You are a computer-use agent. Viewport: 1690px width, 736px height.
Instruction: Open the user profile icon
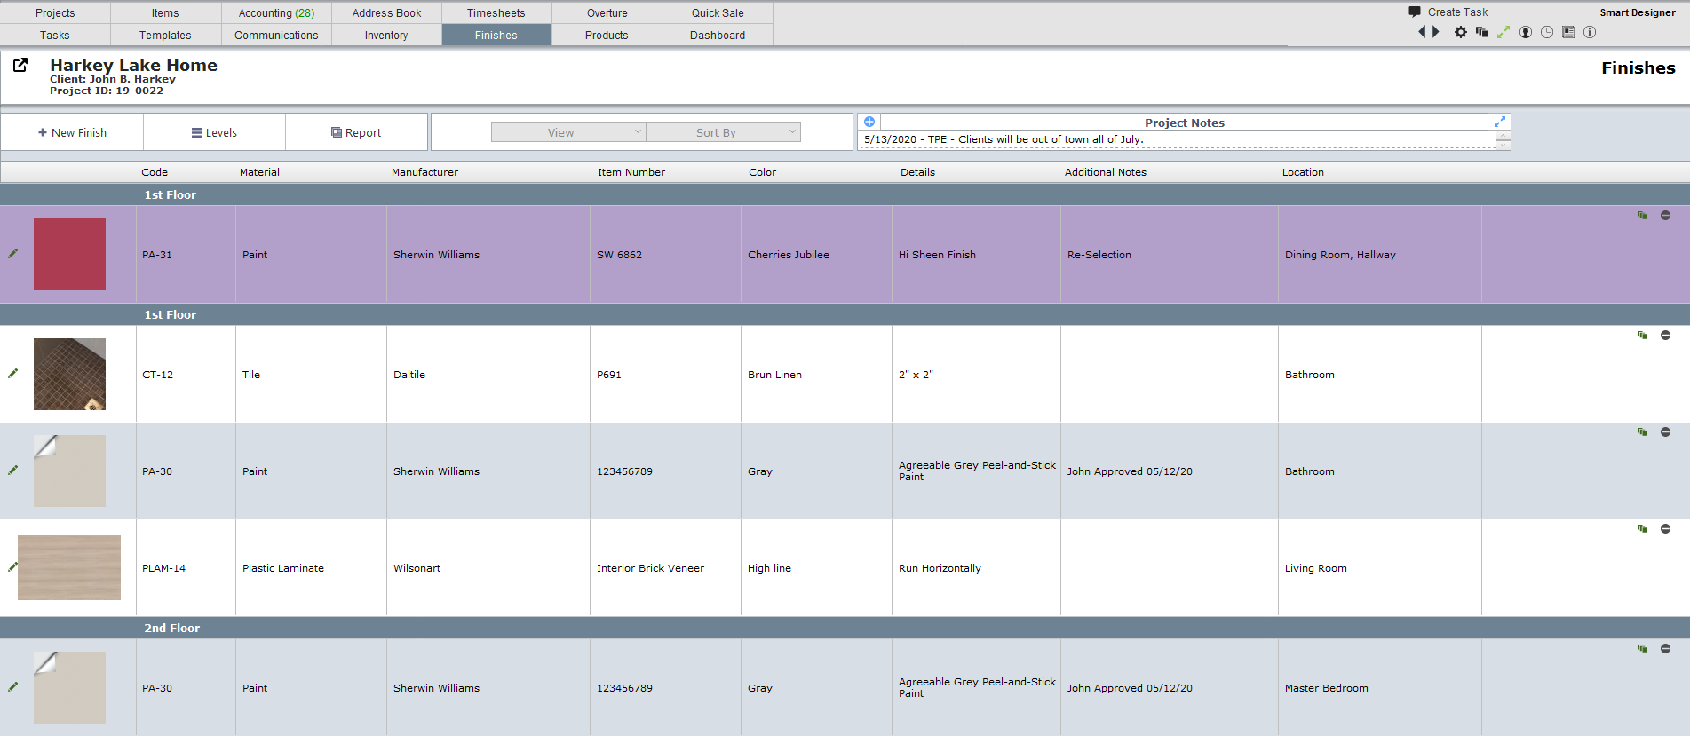tap(1526, 32)
